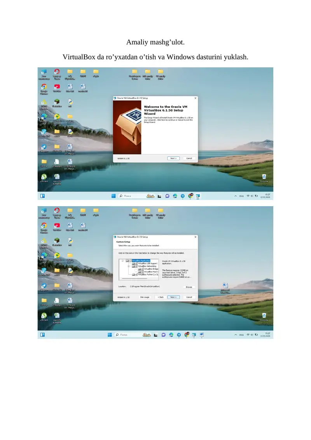Open chat icon in first screenshot taskbar

pyautogui.click(x=168, y=196)
